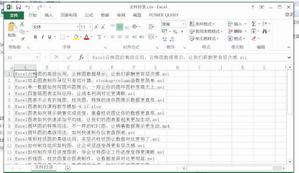The image size is (299, 173).
Task: Open Find and Select binoculars
Action: (264, 31)
